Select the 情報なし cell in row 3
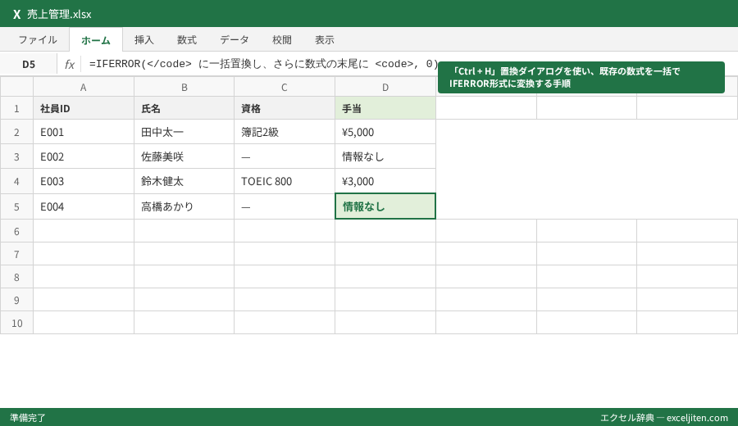The image size is (738, 426). tap(385, 156)
